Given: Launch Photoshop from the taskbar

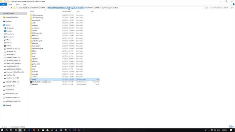Looking at the screenshot, I should pos(70,130).
